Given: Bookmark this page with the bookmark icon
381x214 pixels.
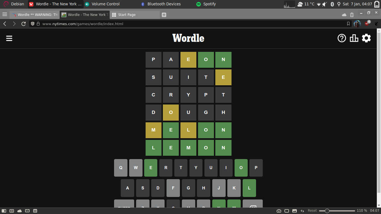Looking at the screenshot, I should [348, 24].
